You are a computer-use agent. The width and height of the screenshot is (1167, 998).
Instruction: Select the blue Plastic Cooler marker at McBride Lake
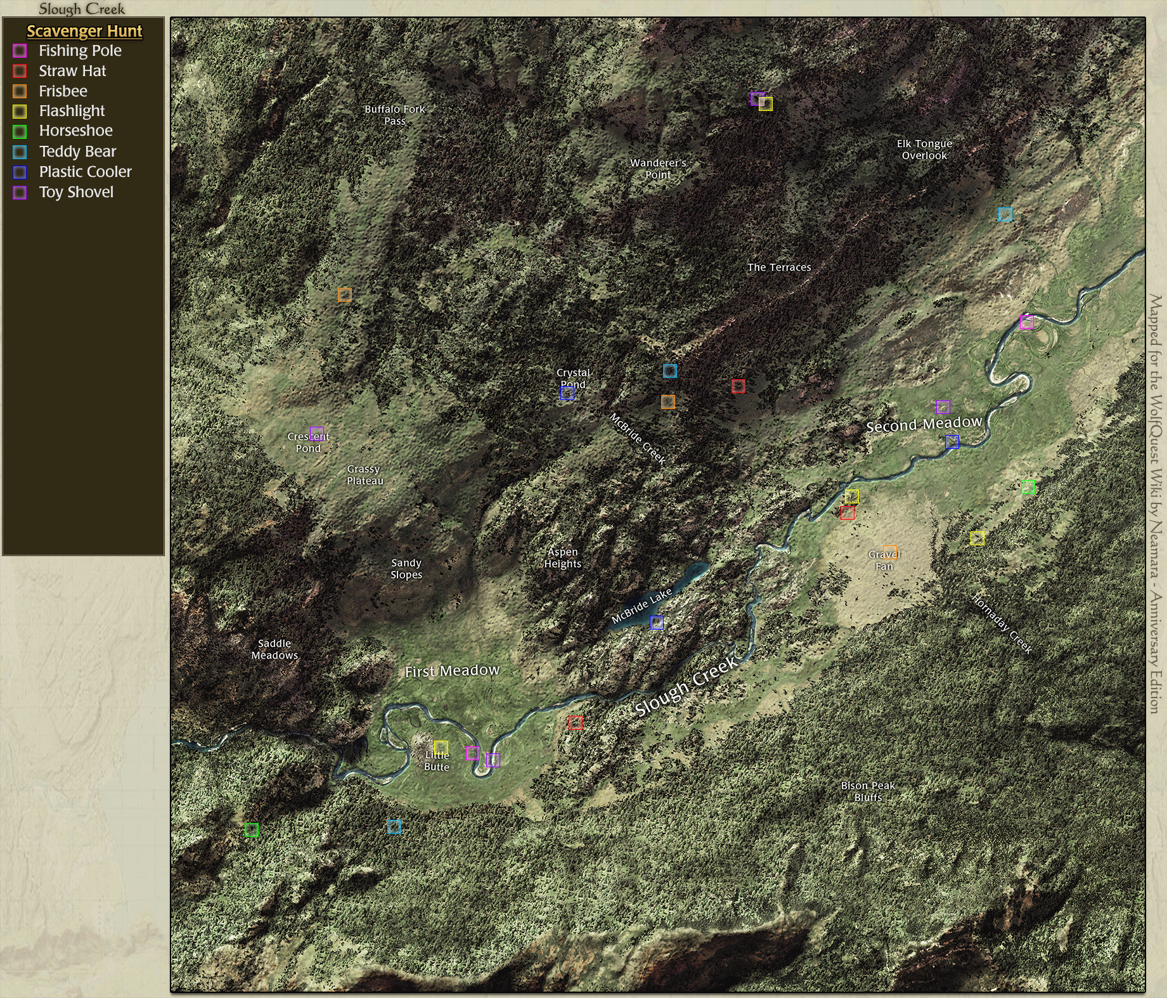(x=657, y=623)
